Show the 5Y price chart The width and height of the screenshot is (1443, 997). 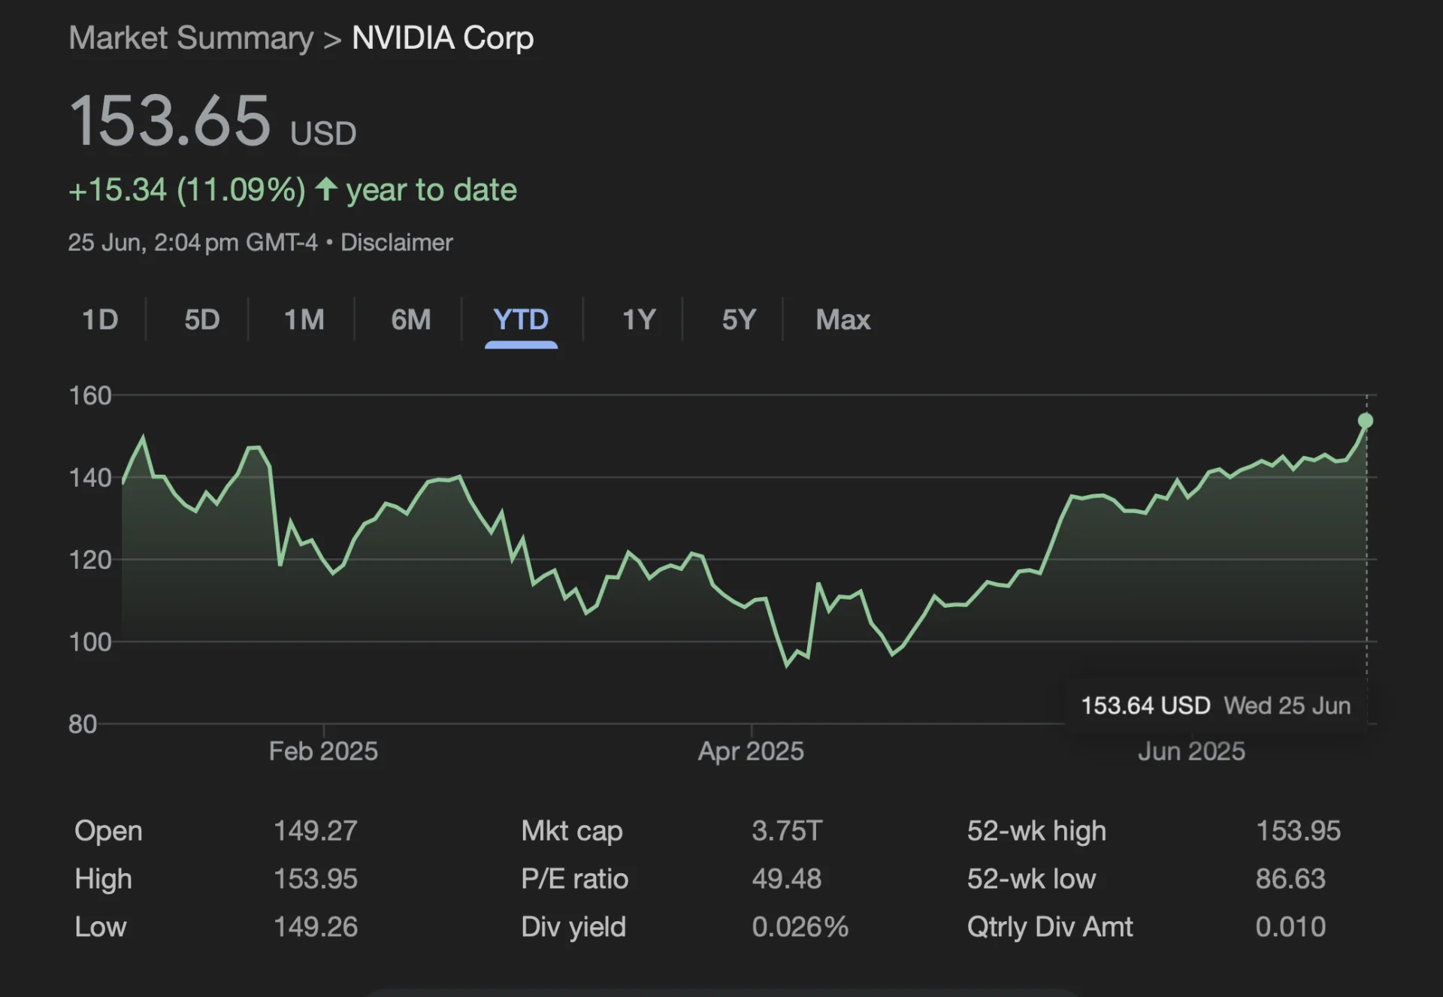coord(739,320)
